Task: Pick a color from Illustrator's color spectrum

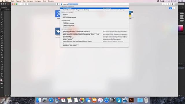Action: (x=180, y=28)
